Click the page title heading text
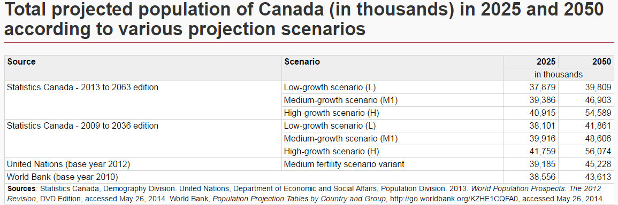Image resolution: width=618 pixels, height=205 pixels. click(303, 19)
